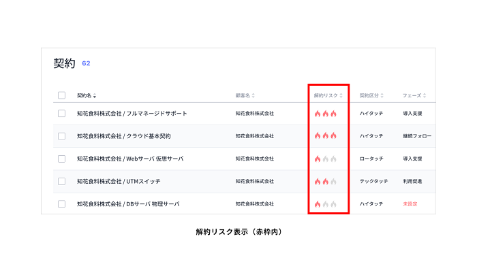This screenshot has width=477, height=262.
Task: Click customer name in Webサーバ row
Action: (x=255, y=159)
